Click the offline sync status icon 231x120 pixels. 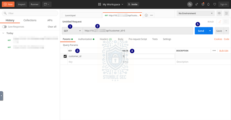click(x=190, y=4)
